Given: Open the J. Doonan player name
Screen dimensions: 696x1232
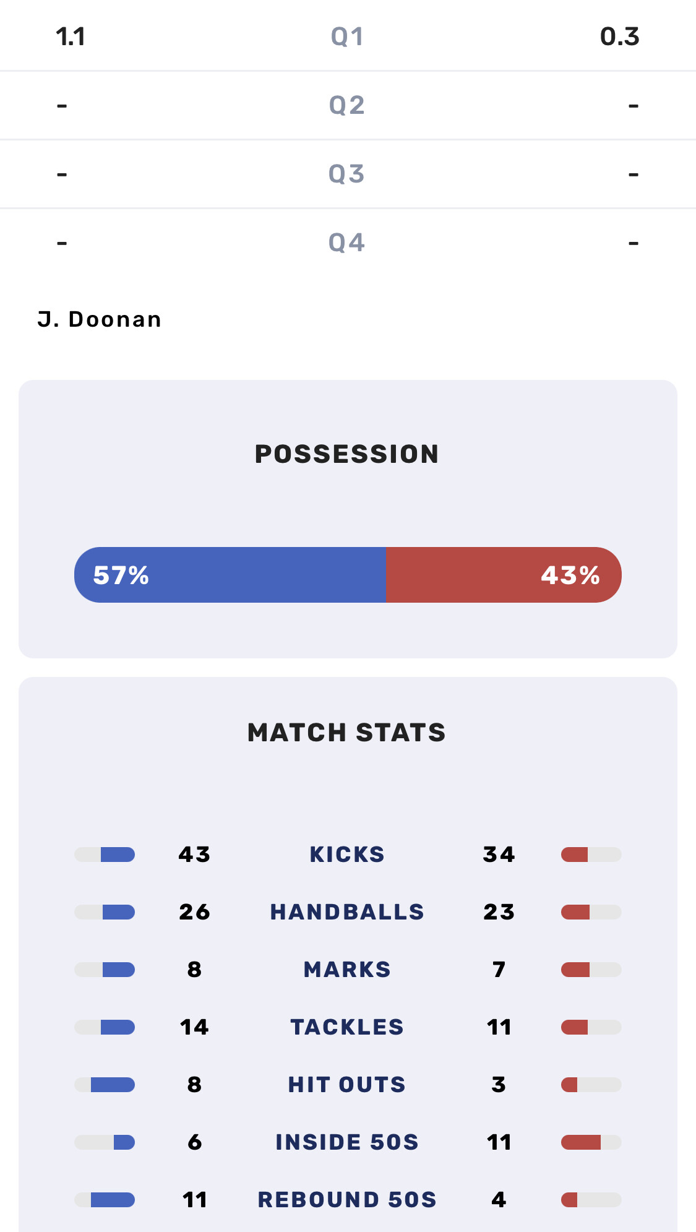Looking at the screenshot, I should click(100, 319).
